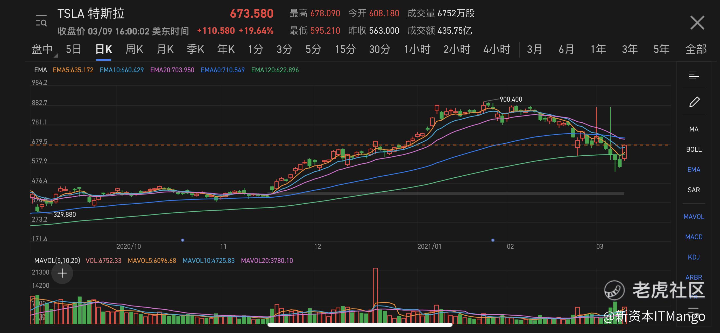Click the 673.580 last price

click(252, 13)
